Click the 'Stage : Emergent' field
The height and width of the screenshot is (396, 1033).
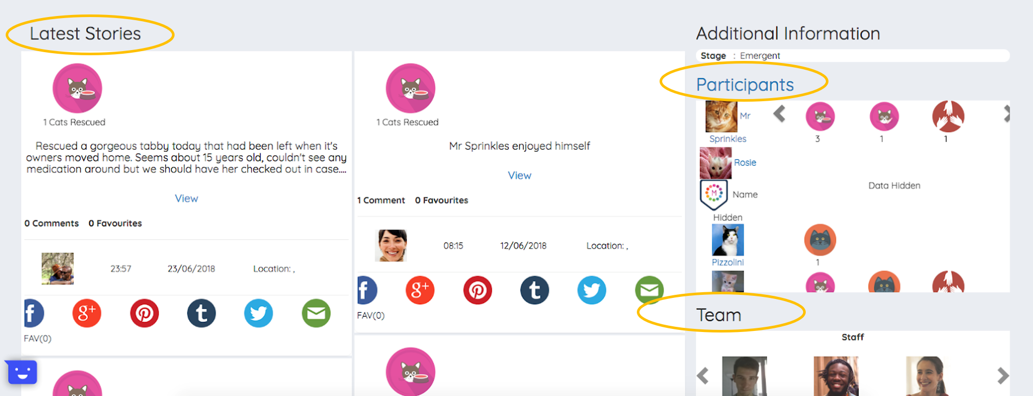click(x=853, y=56)
